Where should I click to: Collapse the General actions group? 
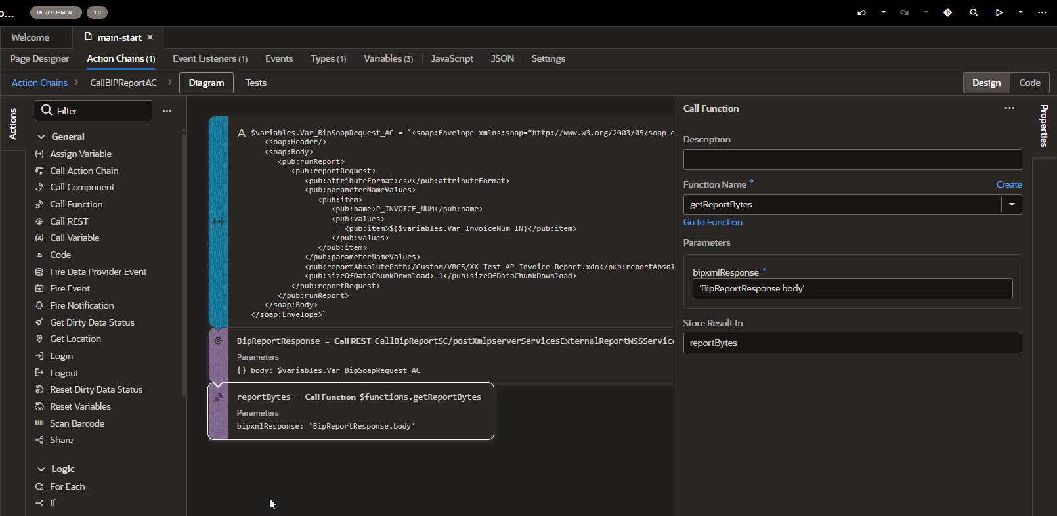(x=41, y=137)
